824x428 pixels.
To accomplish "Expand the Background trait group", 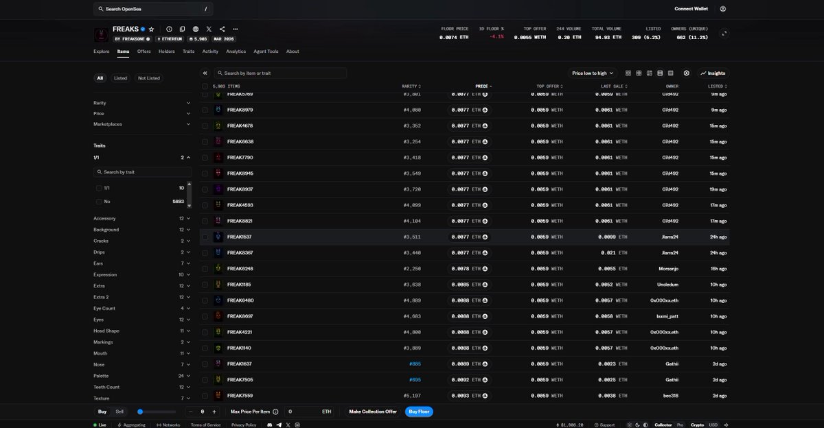I will pos(142,230).
